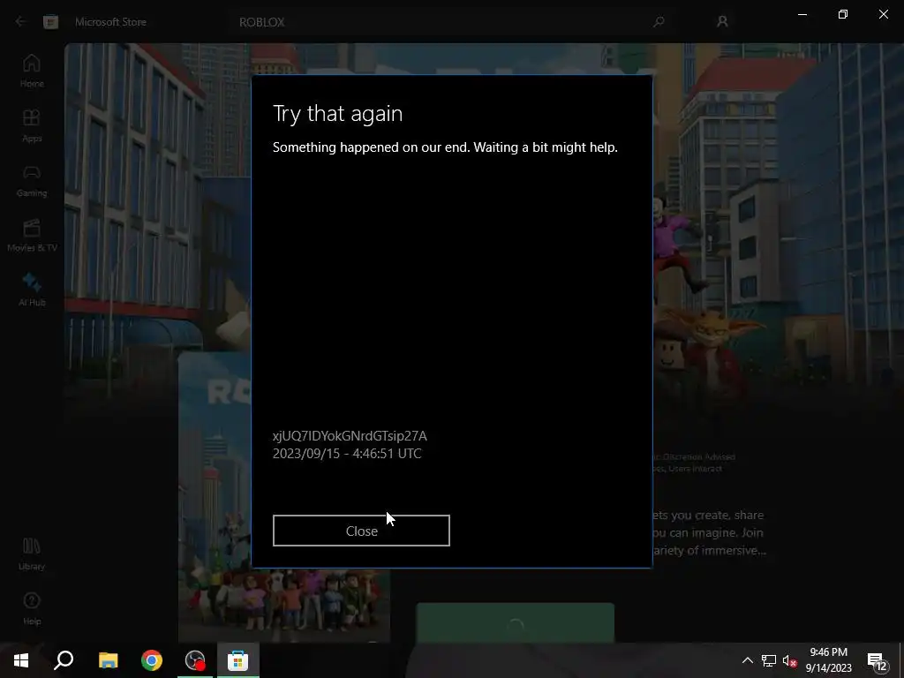The image size is (904, 678).
Task: Open network status tray icon
Action: click(x=769, y=660)
